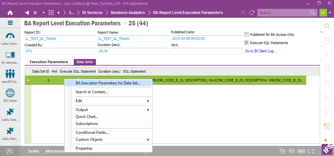This screenshot has width=334, height=156.
Task: Click the magnifier in header search
Action: 313,13
